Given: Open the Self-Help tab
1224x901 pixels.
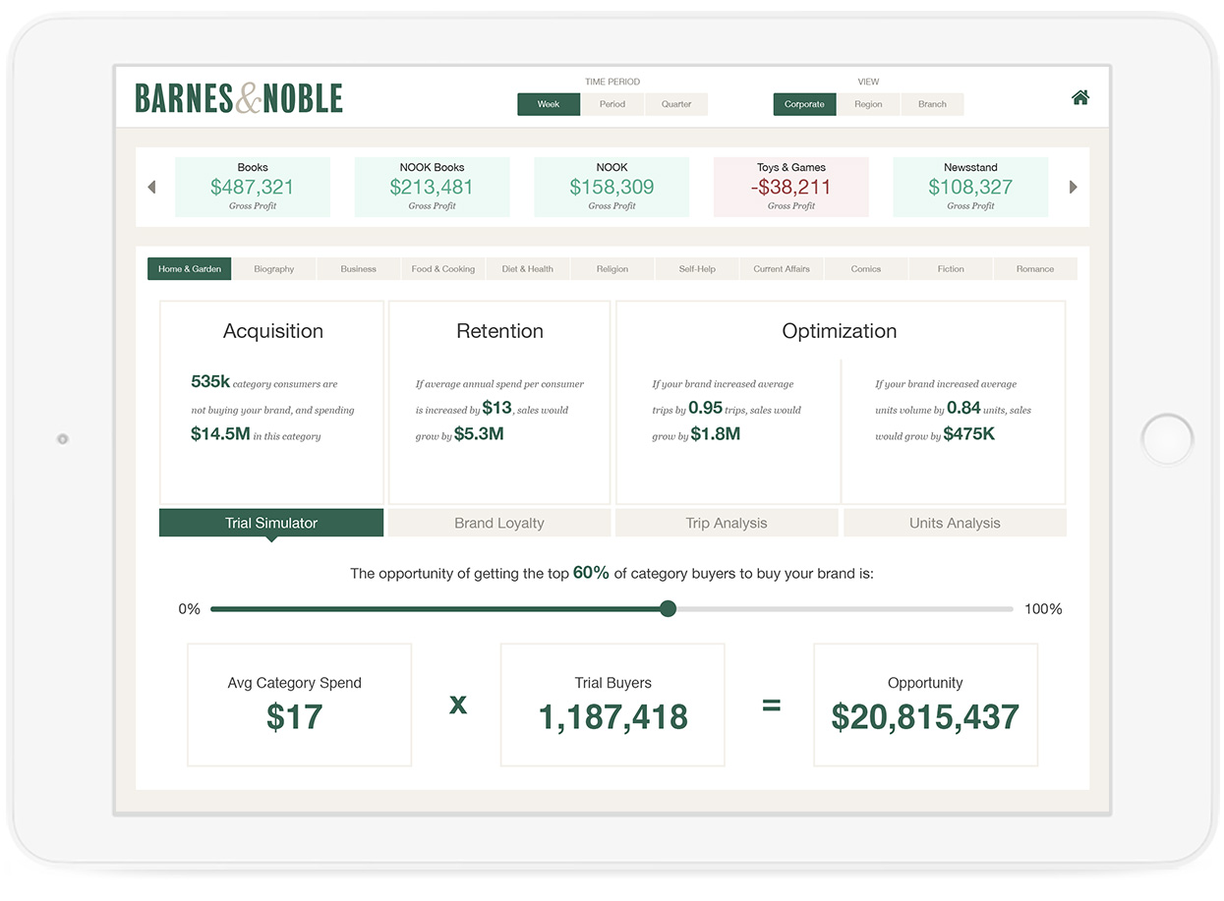Looking at the screenshot, I should 697,269.
